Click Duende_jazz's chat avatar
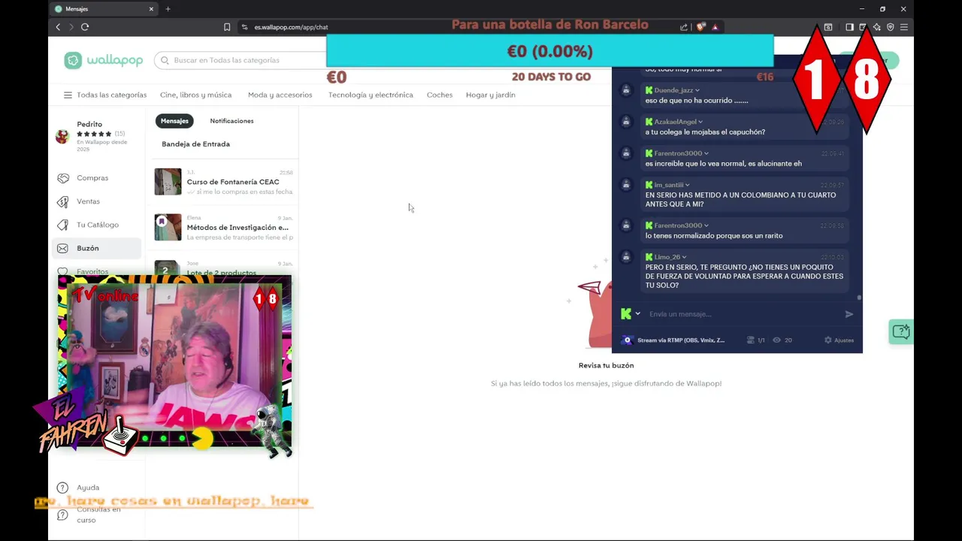962x541 pixels. coord(626,90)
